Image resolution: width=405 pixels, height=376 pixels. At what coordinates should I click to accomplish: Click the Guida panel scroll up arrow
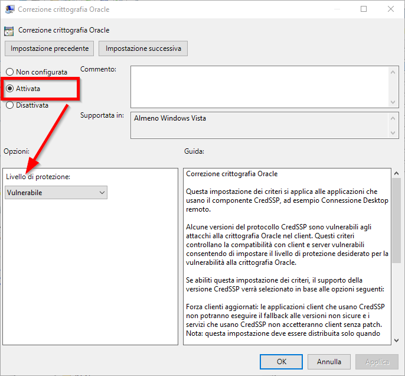click(397, 173)
